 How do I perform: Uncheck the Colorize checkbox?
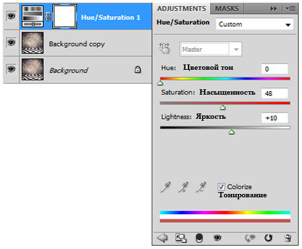pyautogui.click(x=221, y=187)
